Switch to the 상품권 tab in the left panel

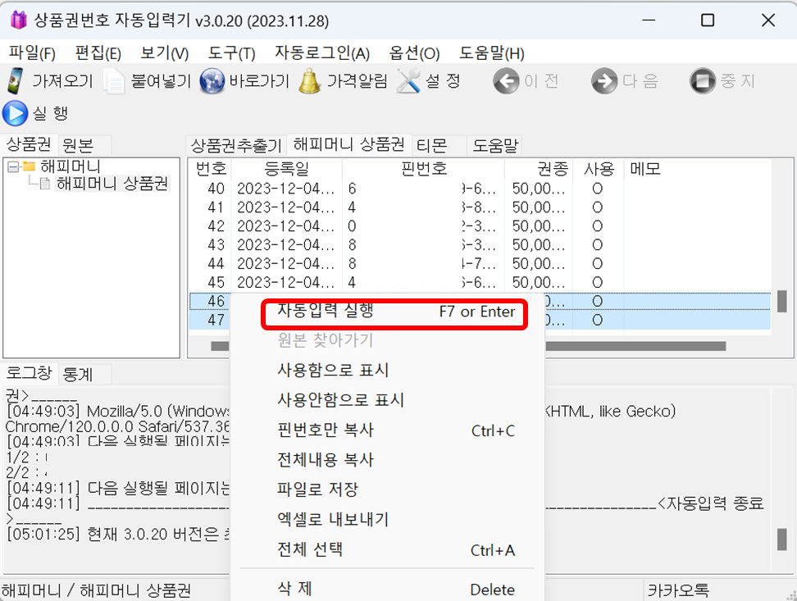(29, 144)
